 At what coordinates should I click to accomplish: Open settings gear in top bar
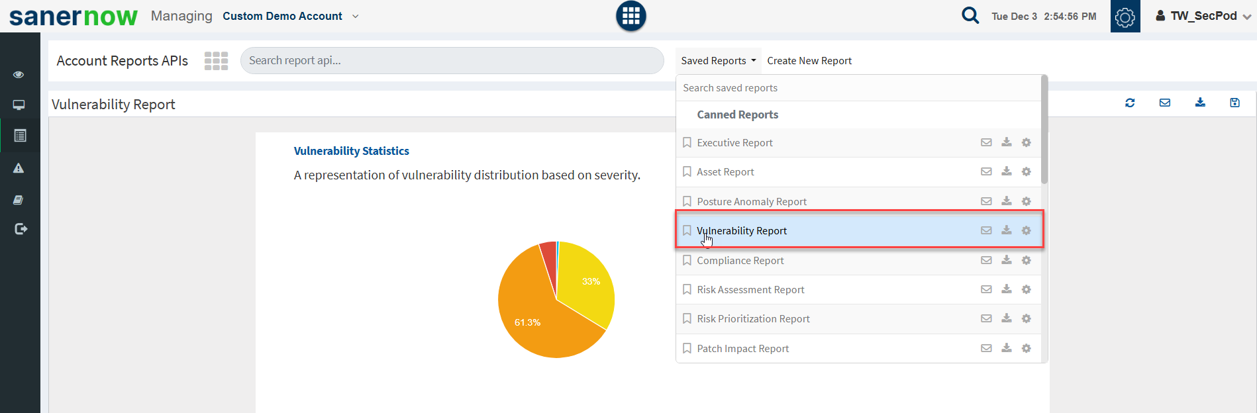pyautogui.click(x=1125, y=17)
